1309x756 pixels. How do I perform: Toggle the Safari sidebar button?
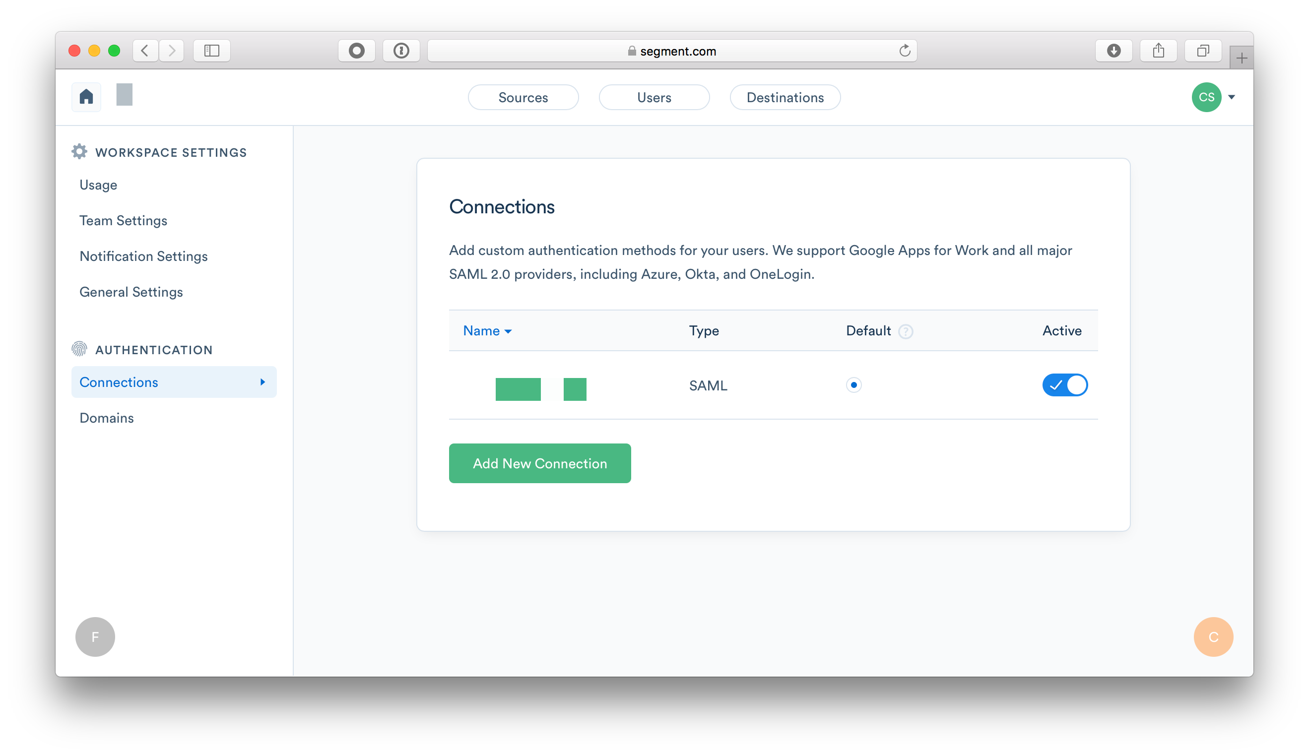pos(211,51)
